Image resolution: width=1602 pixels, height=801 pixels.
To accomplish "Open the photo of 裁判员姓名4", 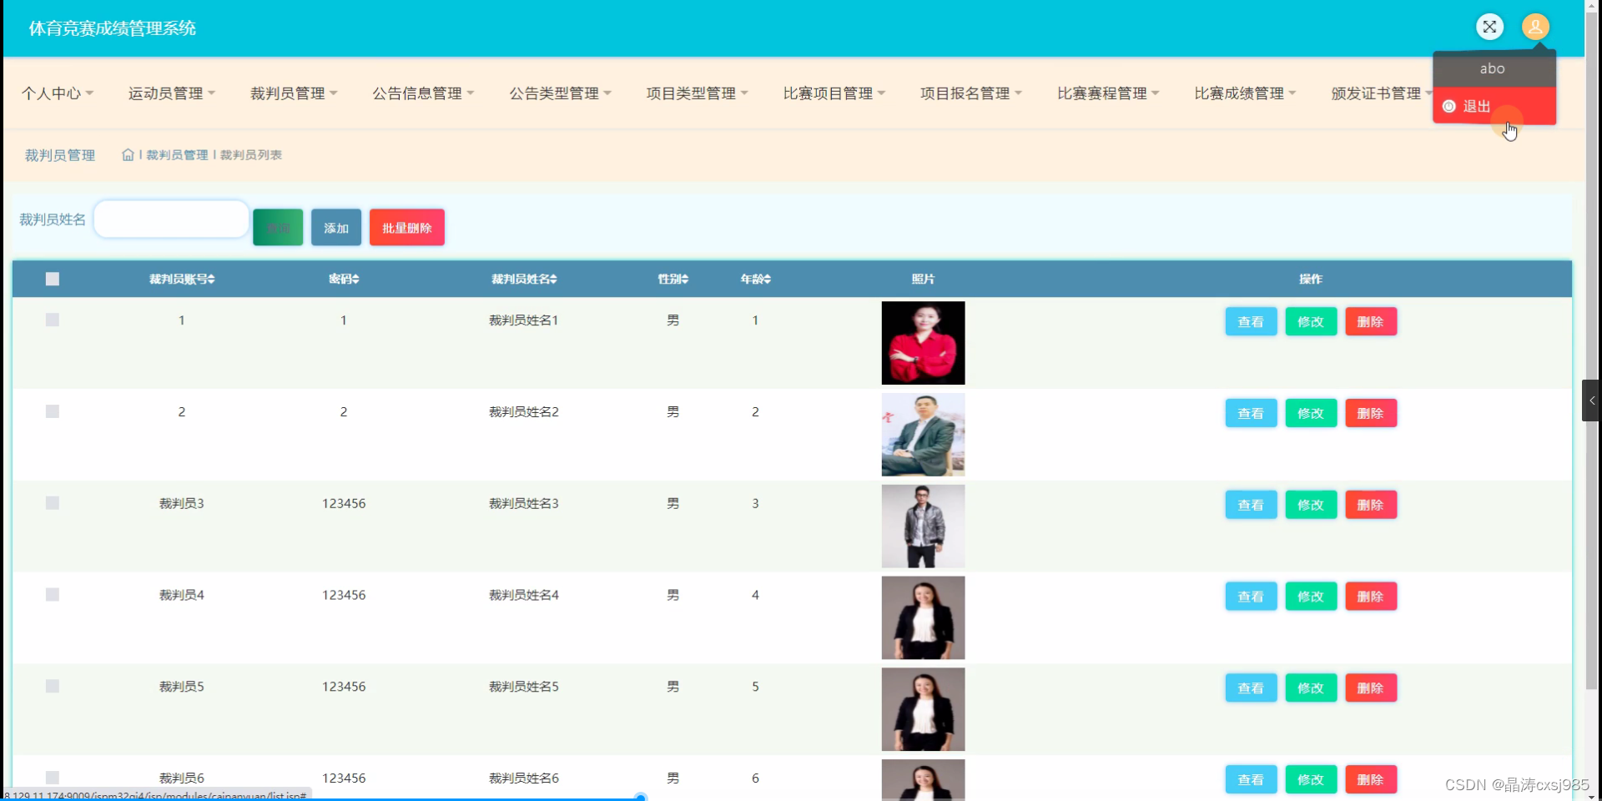I will [x=923, y=617].
